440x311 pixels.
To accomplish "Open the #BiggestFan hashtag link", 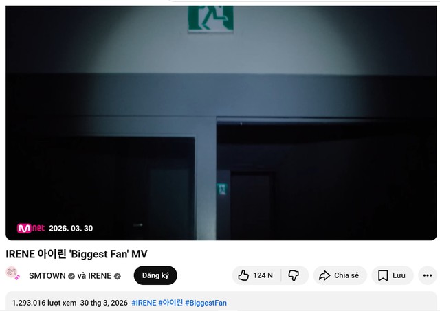I will 206,303.
